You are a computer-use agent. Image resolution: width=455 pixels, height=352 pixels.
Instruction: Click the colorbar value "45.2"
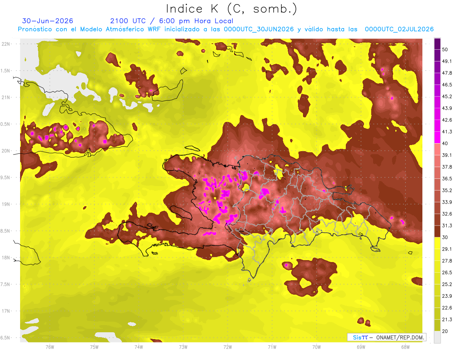pyautogui.click(x=447, y=96)
